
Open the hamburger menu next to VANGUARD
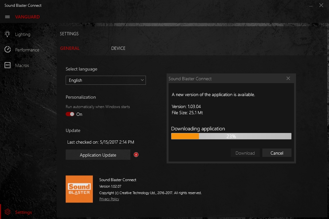[x=7, y=17]
